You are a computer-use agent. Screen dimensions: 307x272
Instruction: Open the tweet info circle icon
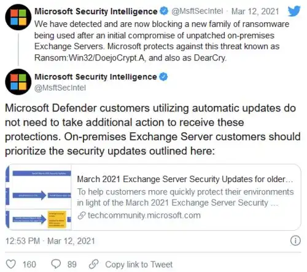click(295, 241)
